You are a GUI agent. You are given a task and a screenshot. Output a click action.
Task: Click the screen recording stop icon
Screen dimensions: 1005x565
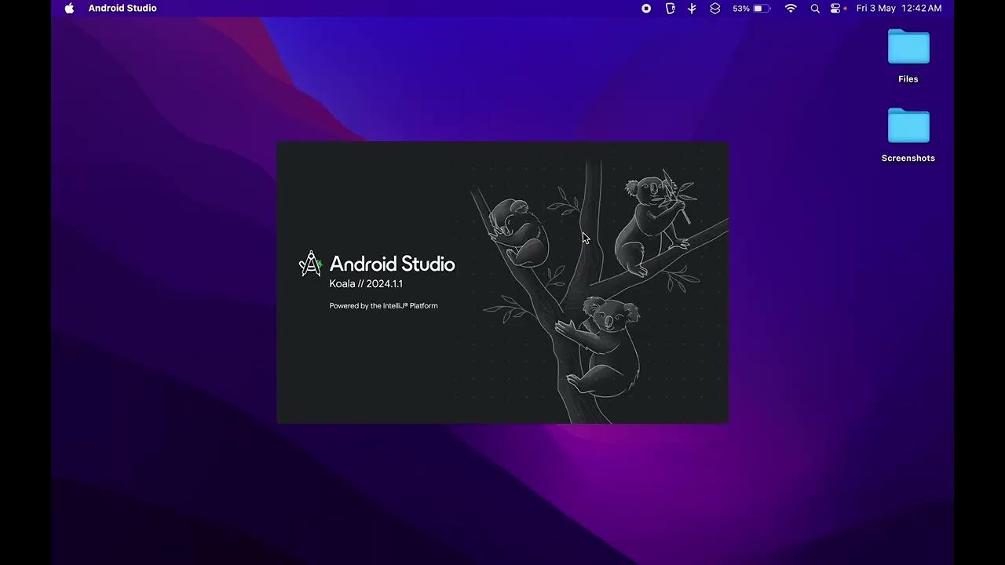646,8
